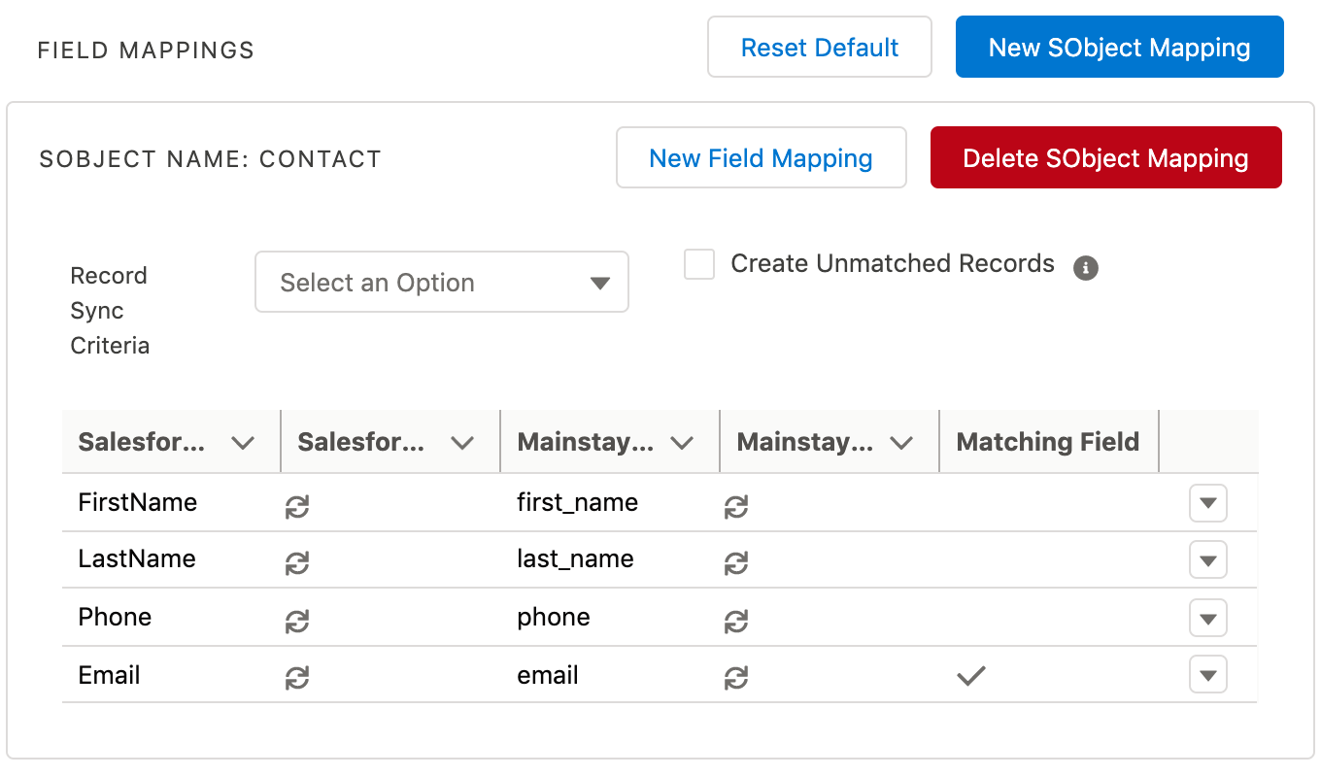Click the Matching Field checkmark for Email
This screenshot has height=777, width=1321.
click(971, 676)
